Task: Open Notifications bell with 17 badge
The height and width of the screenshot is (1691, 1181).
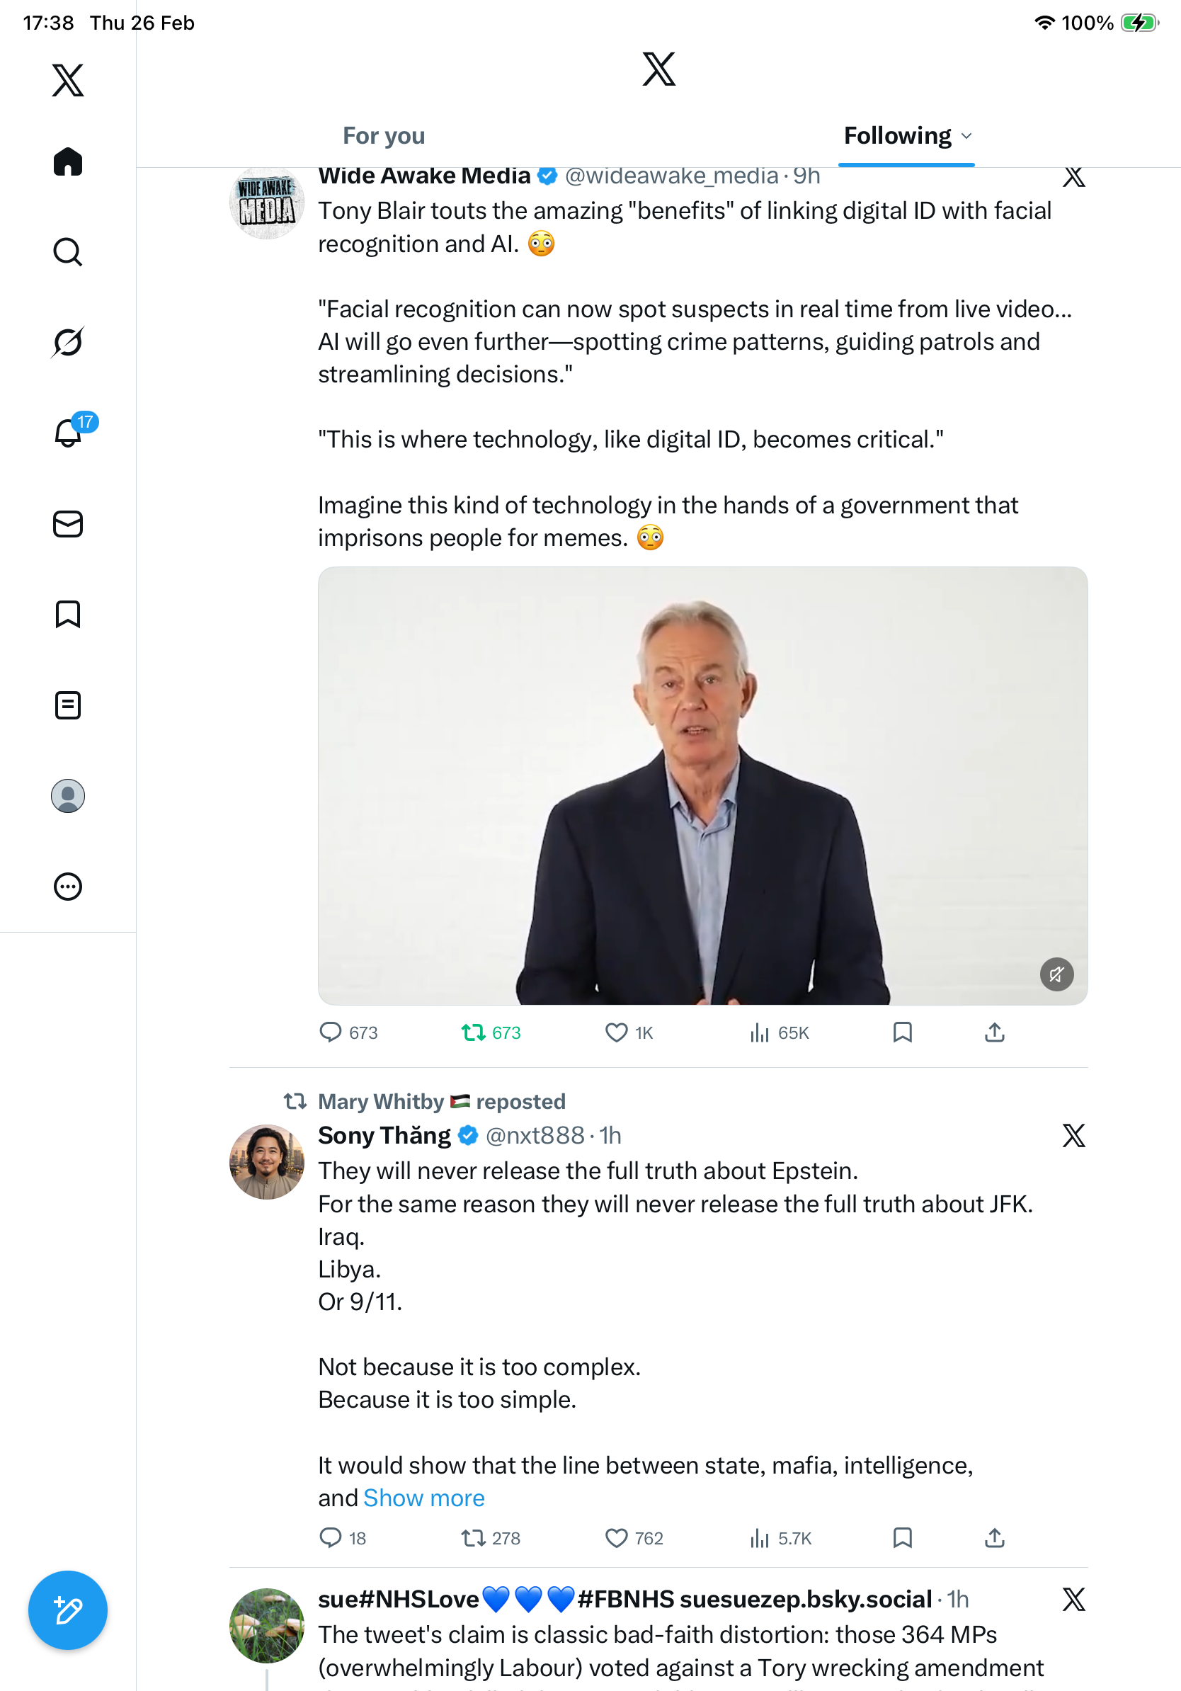Action: click(x=69, y=433)
